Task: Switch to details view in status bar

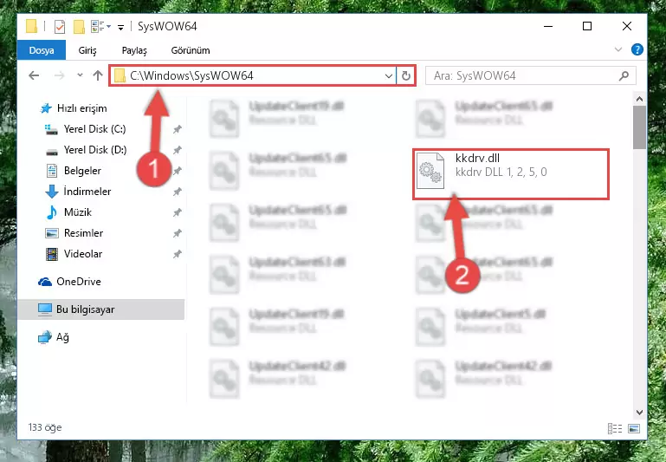Action: (x=615, y=428)
